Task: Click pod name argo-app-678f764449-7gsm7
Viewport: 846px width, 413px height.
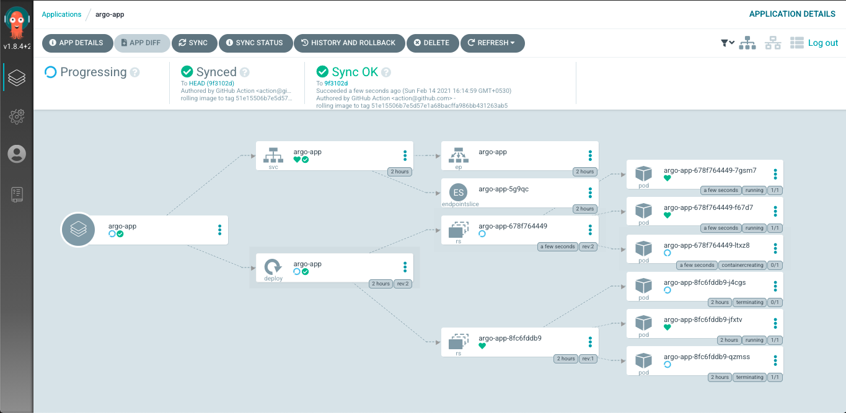Action: tap(710, 170)
